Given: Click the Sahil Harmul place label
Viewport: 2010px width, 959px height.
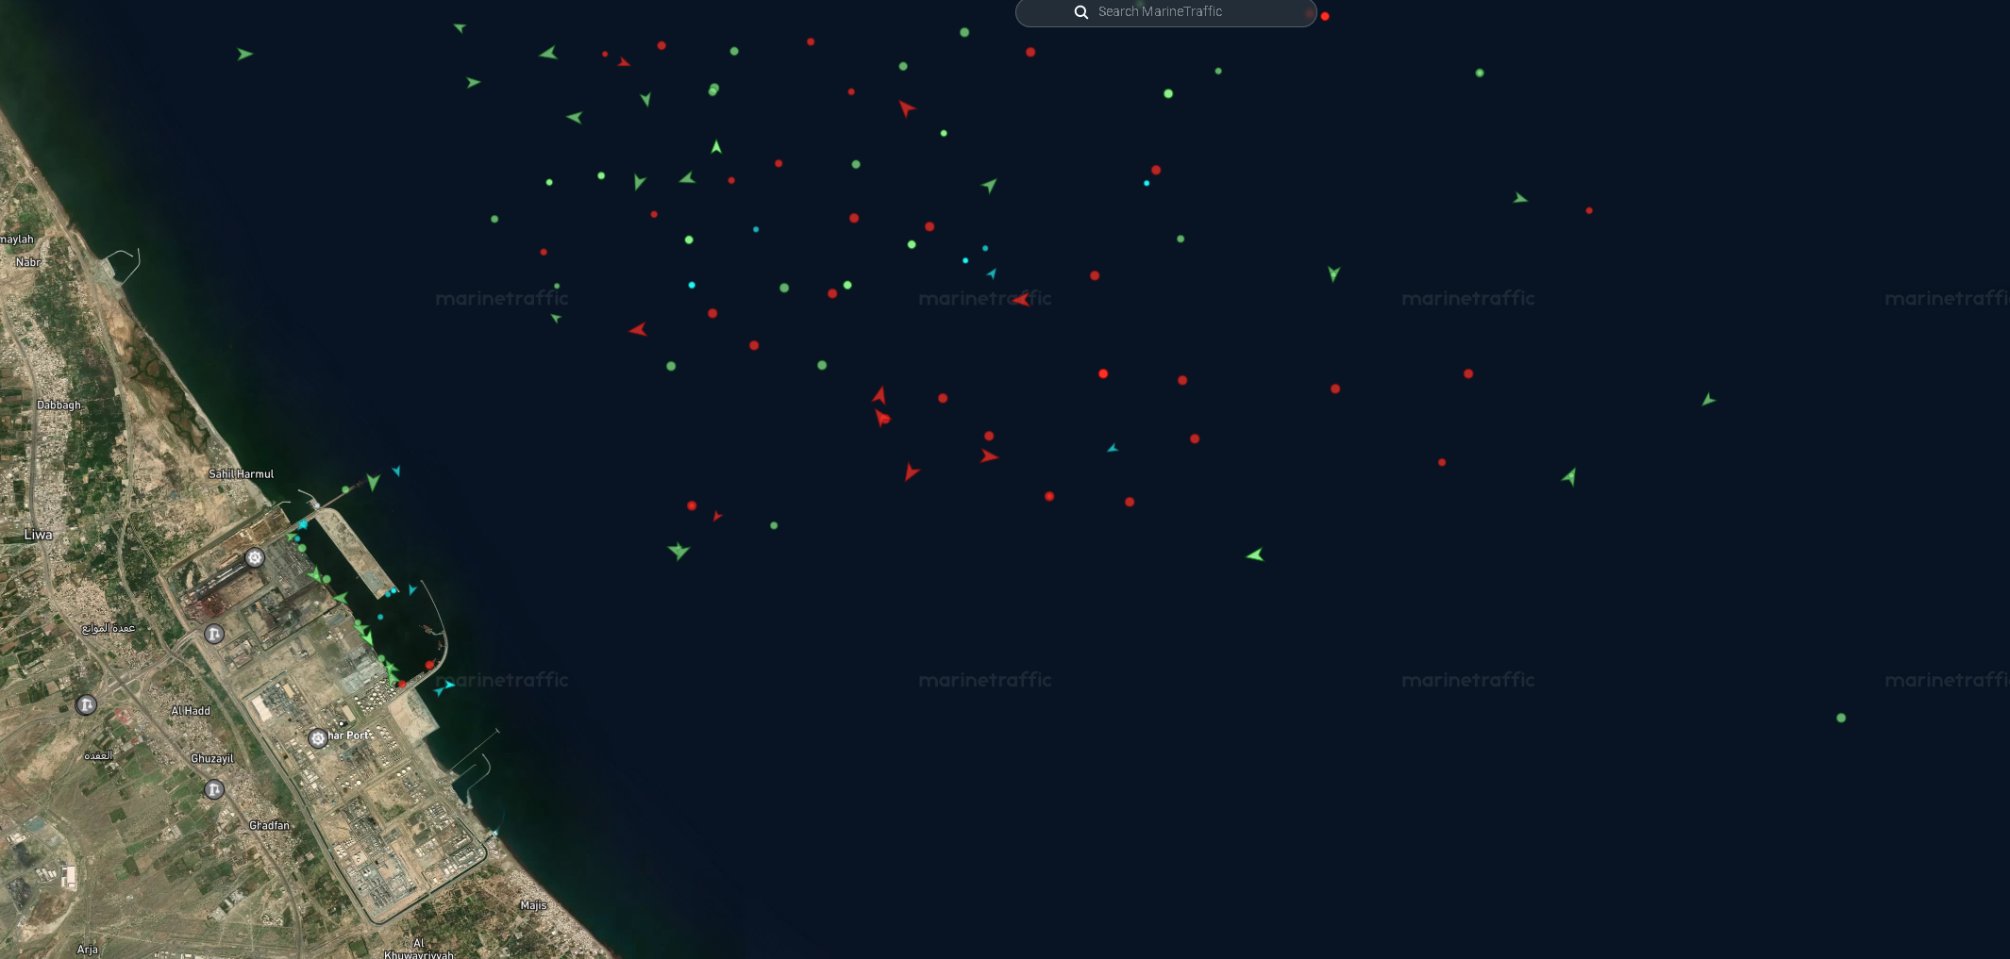Looking at the screenshot, I should (x=242, y=474).
